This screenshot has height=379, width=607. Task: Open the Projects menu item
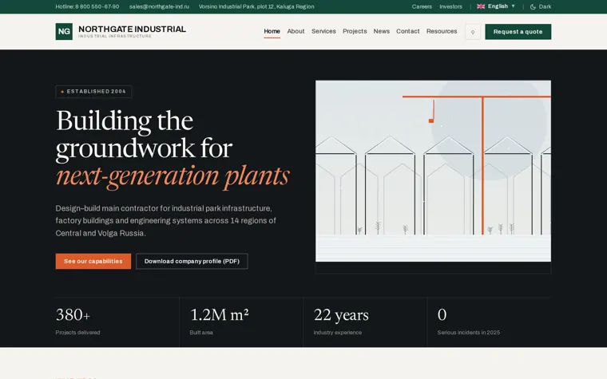click(355, 31)
